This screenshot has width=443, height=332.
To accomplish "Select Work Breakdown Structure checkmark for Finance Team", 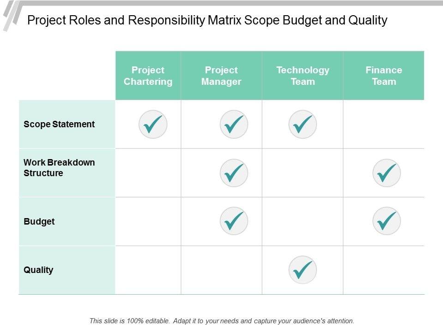I will (x=387, y=173).
